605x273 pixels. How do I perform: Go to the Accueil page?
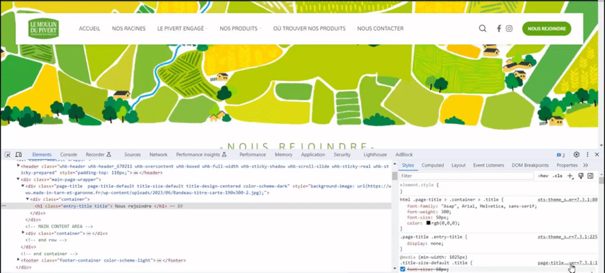tap(90, 28)
